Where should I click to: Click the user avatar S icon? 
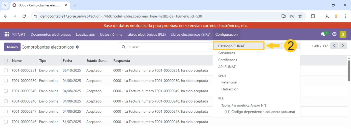(x=343, y=34)
